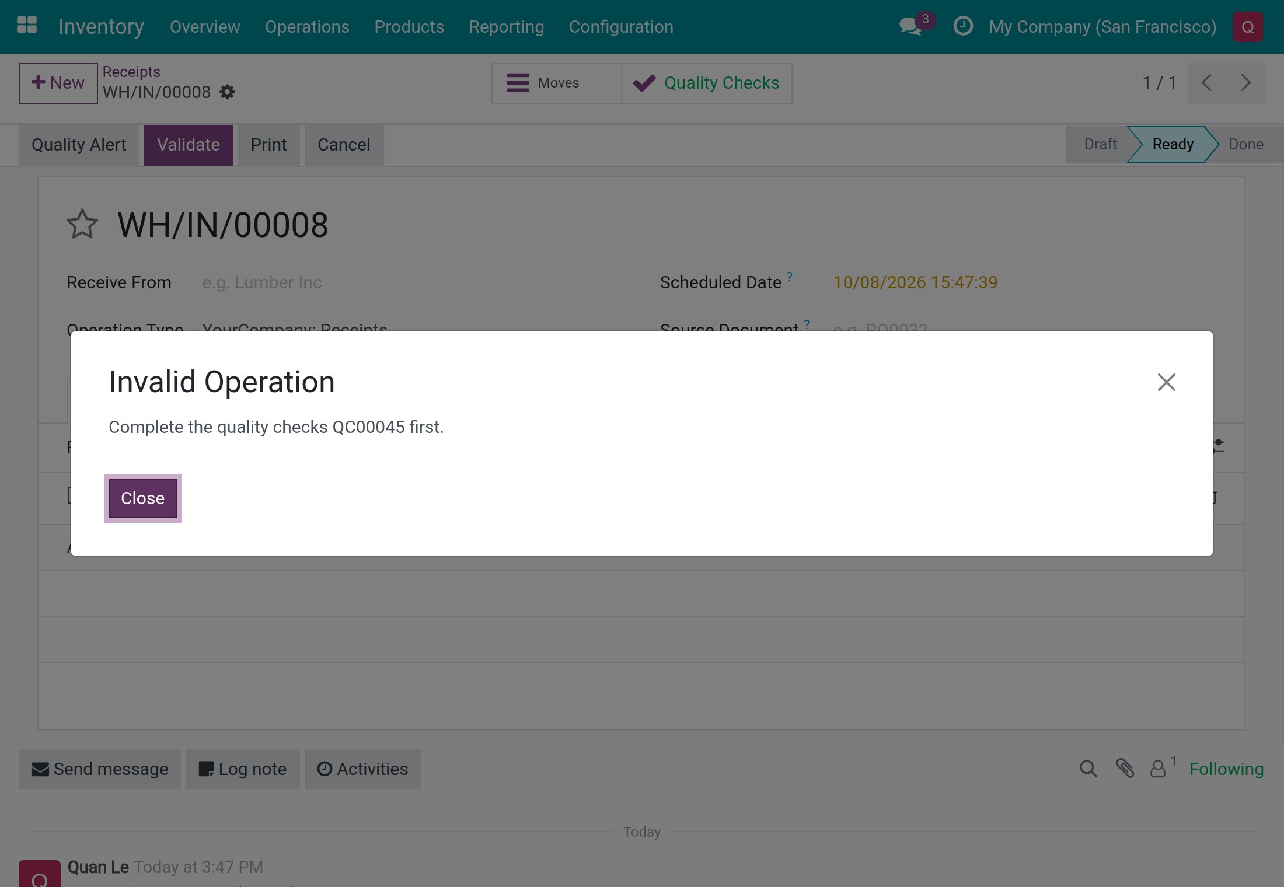
Task: Mark WH/IN/00008 as favorite with star
Action: (x=82, y=225)
